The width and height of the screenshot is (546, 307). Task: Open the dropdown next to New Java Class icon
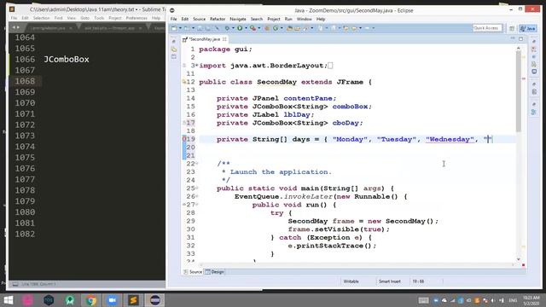[282, 28]
